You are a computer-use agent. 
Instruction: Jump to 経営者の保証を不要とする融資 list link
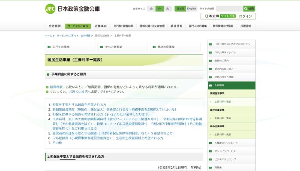(112, 133)
